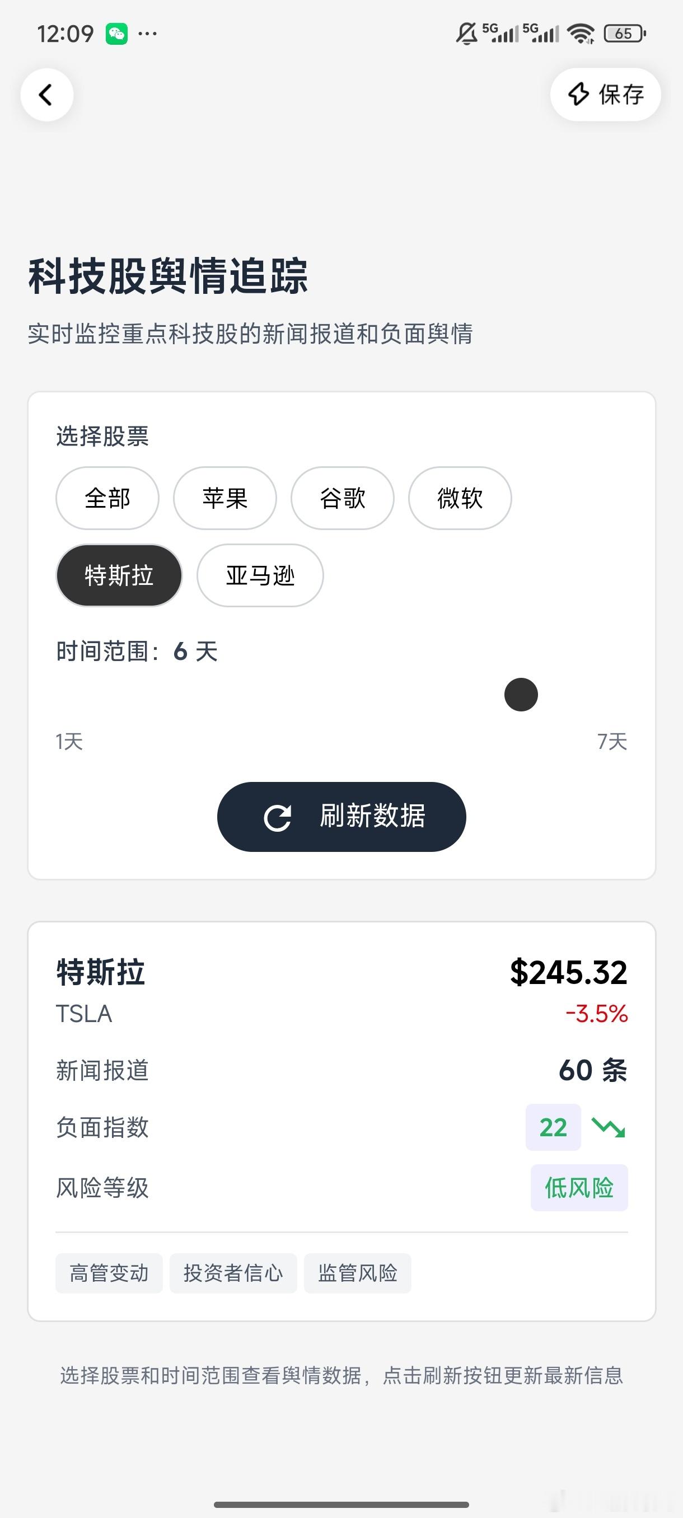This screenshot has height=1518, width=683.
Task: Click the time range slider handle
Action: point(521,695)
